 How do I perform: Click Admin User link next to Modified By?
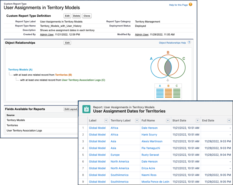pos(142,35)
